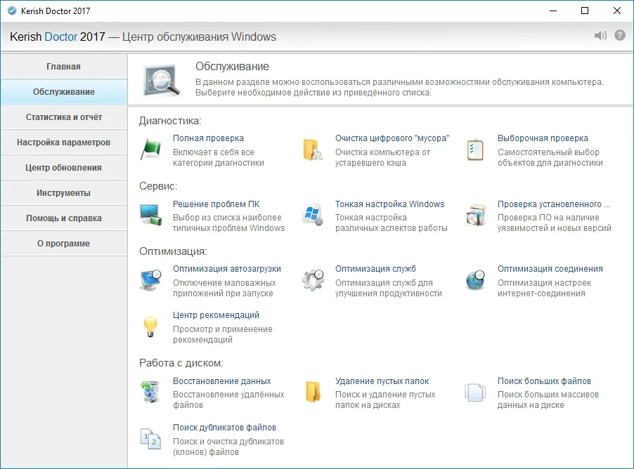
Task: Click the blank pages icon for Поиск больших файлов
Action: coord(475,392)
